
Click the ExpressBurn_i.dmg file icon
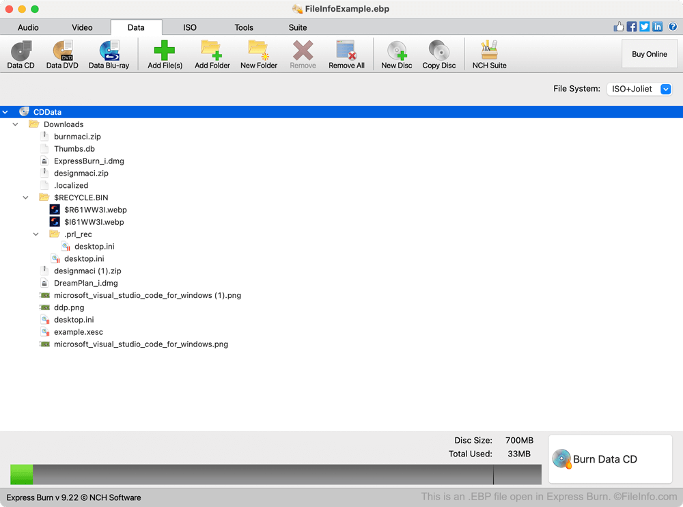pyautogui.click(x=44, y=161)
